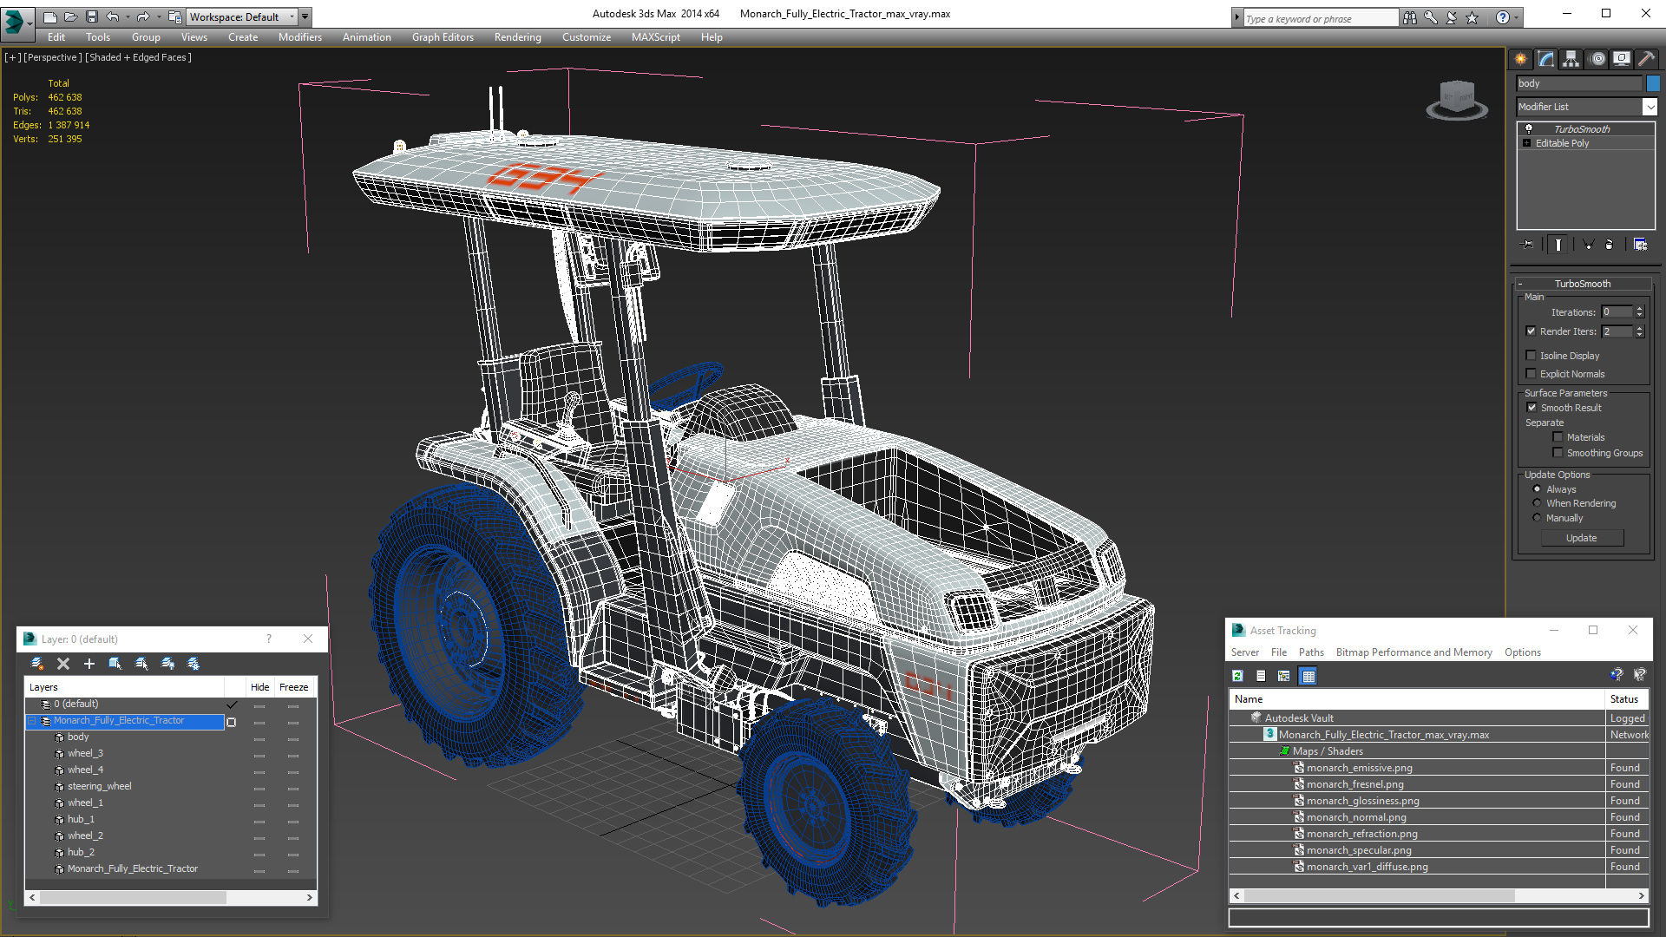Open the Graph Editors menu
1666x937 pixels.
[x=443, y=37]
